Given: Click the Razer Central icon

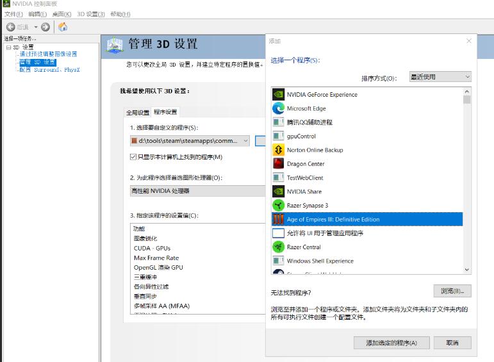Looking at the screenshot, I should pos(278,247).
